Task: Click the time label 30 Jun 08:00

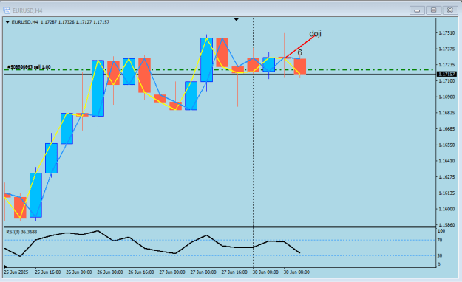Action: 296,272
